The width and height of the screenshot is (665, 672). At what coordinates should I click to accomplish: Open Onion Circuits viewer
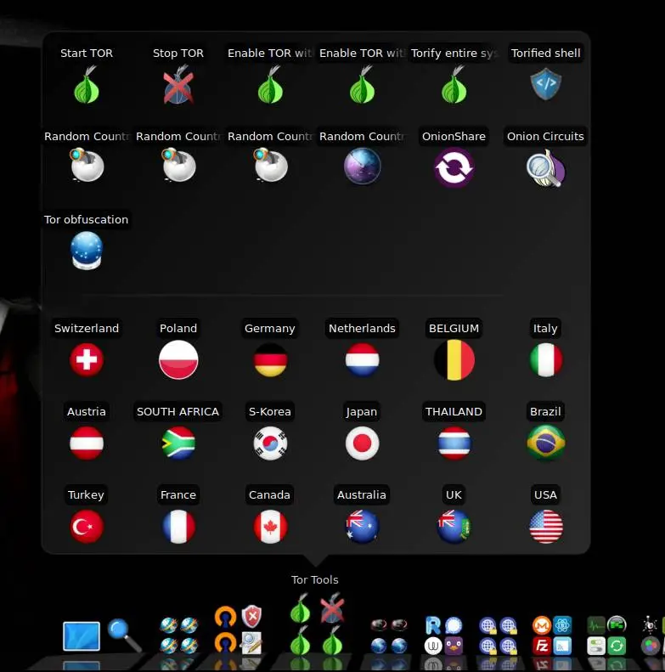point(545,168)
